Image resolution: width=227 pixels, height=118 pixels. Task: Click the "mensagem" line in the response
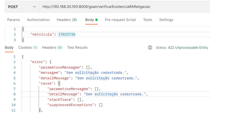click(83, 73)
